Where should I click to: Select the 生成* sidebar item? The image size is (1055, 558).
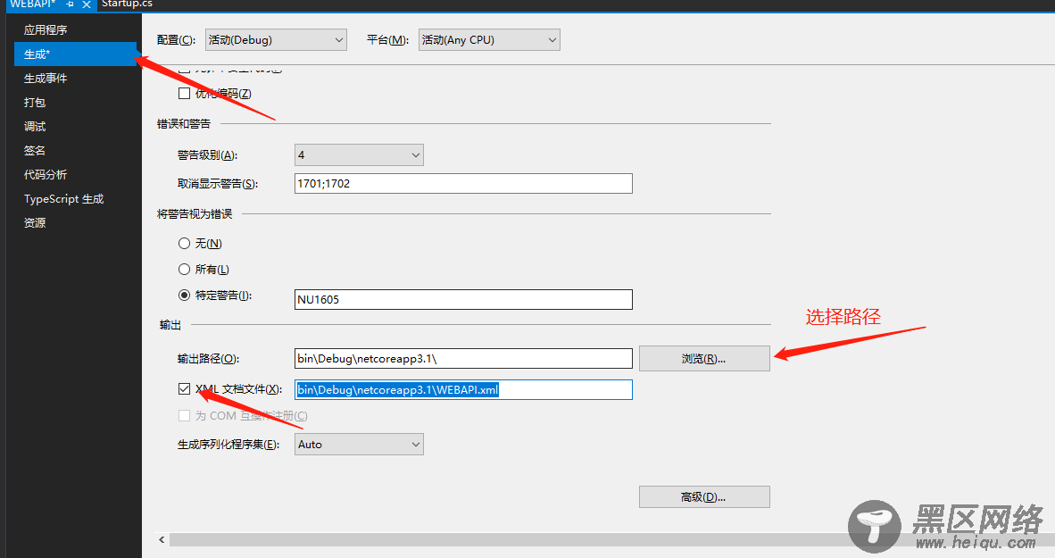click(75, 54)
